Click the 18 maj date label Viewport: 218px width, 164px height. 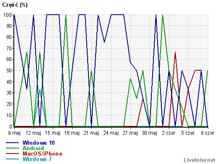pyautogui.click(x=72, y=133)
